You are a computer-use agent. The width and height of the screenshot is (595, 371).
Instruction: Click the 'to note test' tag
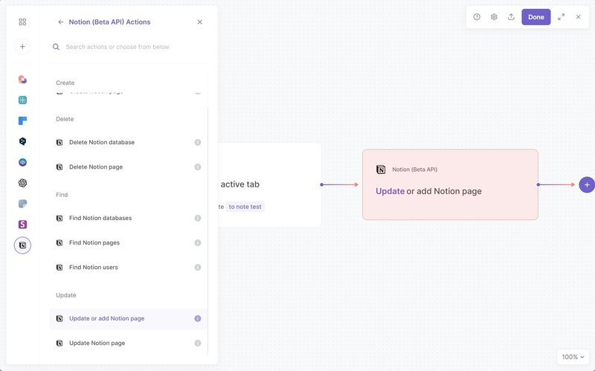tap(245, 207)
